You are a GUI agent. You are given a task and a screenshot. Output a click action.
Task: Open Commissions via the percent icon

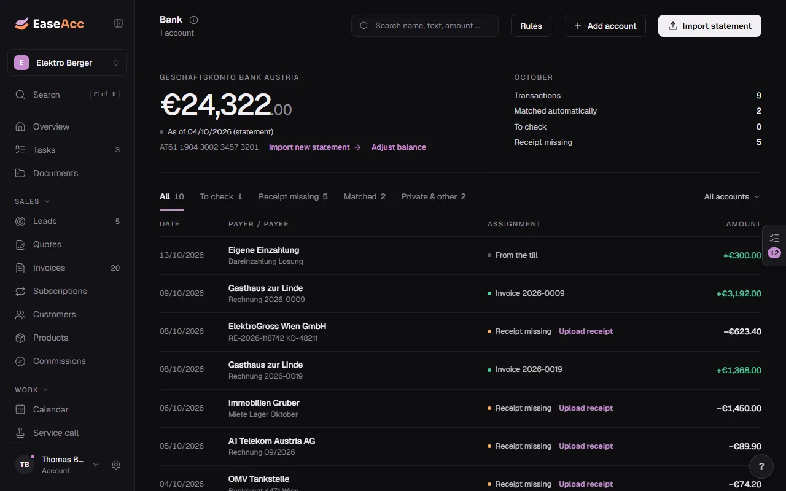click(20, 361)
